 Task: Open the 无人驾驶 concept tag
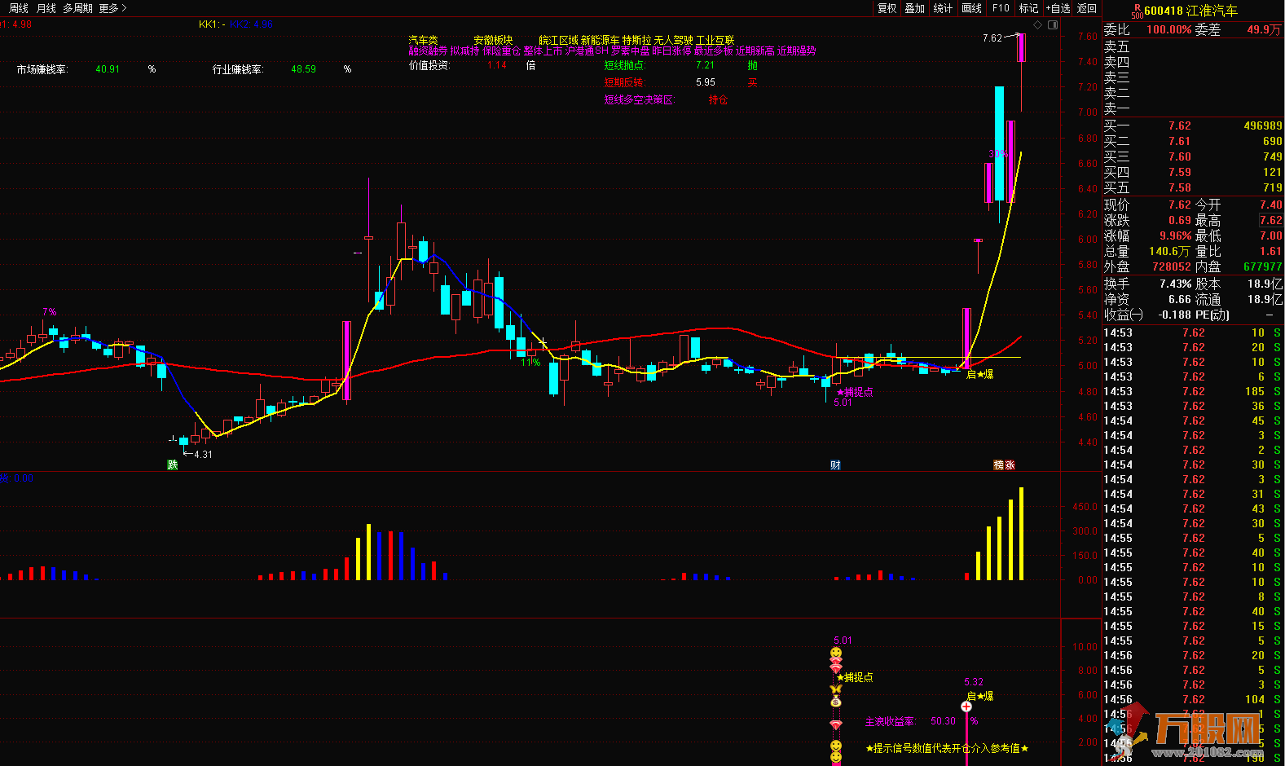click(674, 40)
